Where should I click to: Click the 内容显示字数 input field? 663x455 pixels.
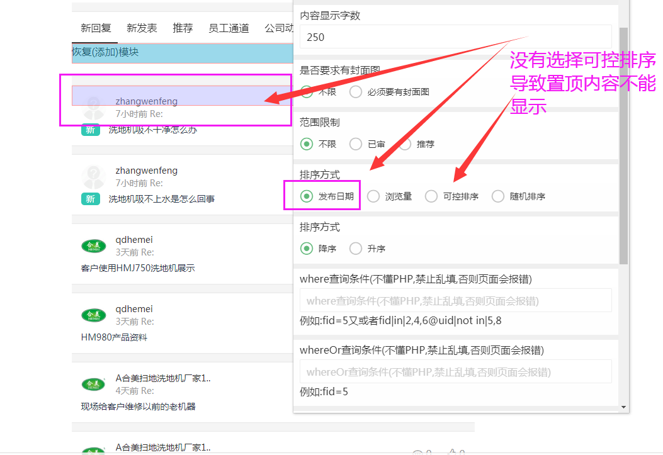(x=455, y=37)
